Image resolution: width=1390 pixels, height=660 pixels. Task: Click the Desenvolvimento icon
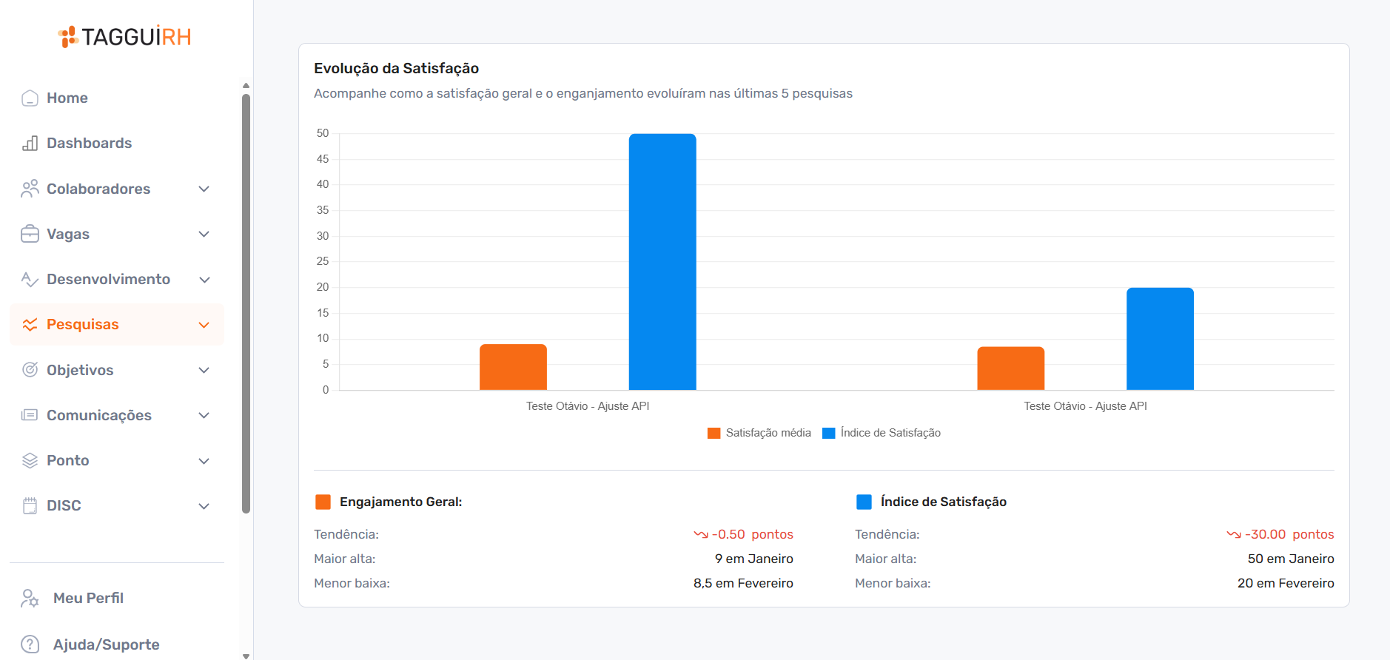(30, 279)
